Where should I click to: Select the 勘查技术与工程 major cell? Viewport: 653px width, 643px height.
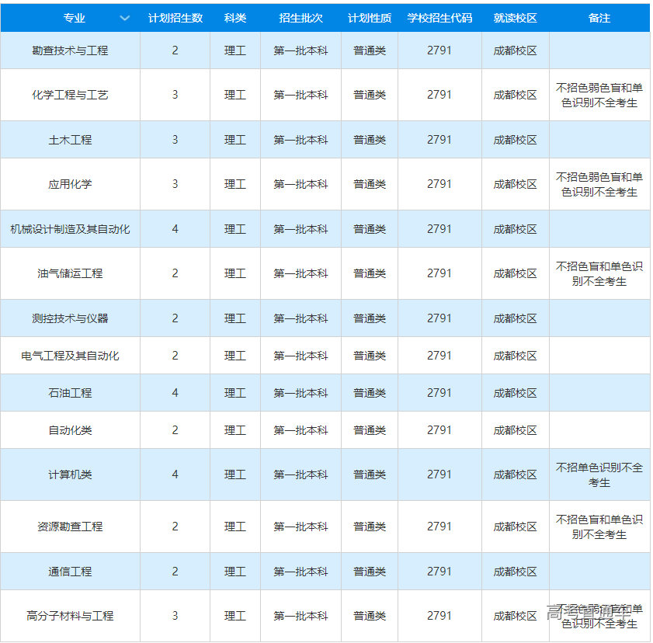point(70,50)
